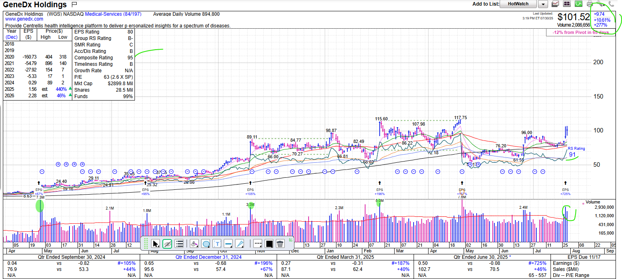Click the 117.75 price high label

pos(460,117)
